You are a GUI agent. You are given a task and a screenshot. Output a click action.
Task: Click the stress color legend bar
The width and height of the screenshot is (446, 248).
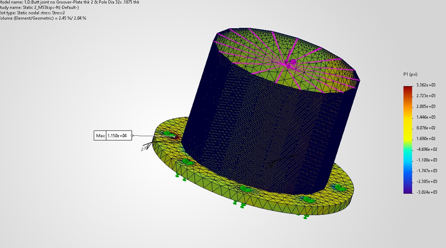tap(407, 139)
